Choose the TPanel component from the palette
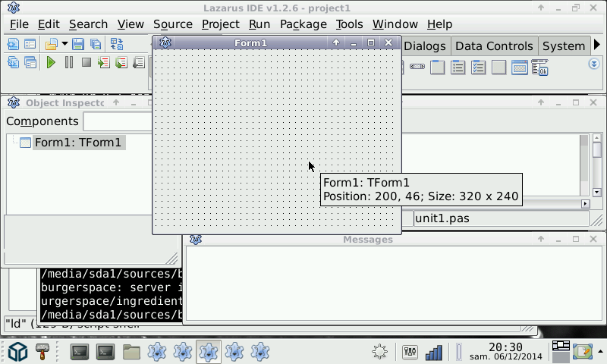This screenshot has height=364, width=607. [x=498, y=68]
